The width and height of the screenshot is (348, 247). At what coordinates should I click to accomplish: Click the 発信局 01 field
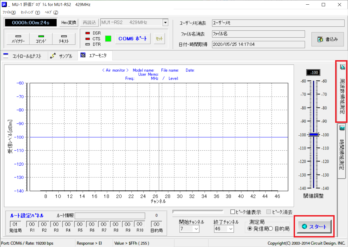point(15,224)
